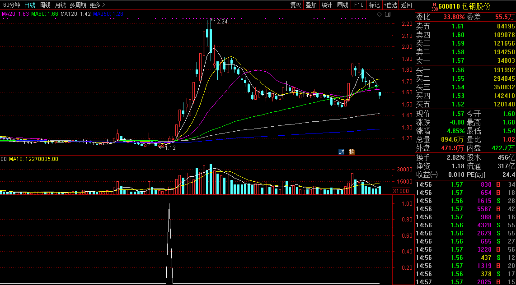Click the stock title 600010 包钢股份

click(464, 7)
